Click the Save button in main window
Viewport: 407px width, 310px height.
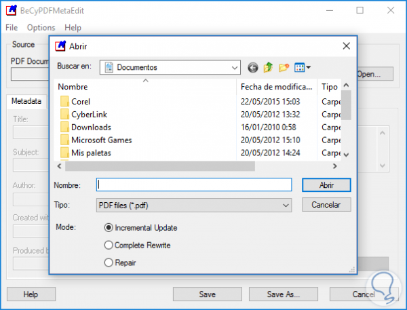point(208,294)
